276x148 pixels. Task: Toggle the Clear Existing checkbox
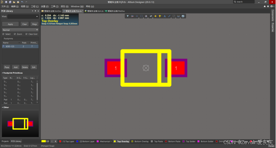click(x=26, y=34)
